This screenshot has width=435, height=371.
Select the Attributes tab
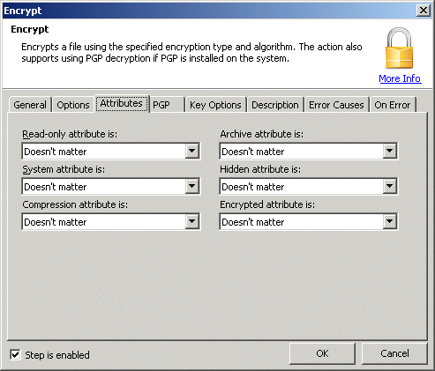click(x=122, y=103)
